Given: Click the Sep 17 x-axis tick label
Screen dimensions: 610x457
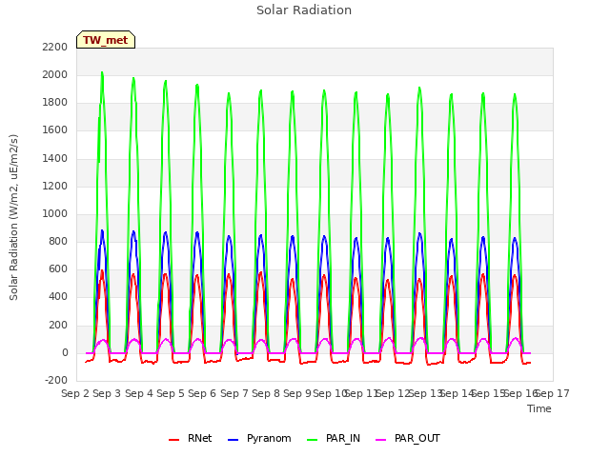Looking at the screenshot, I should pos(553,393).
